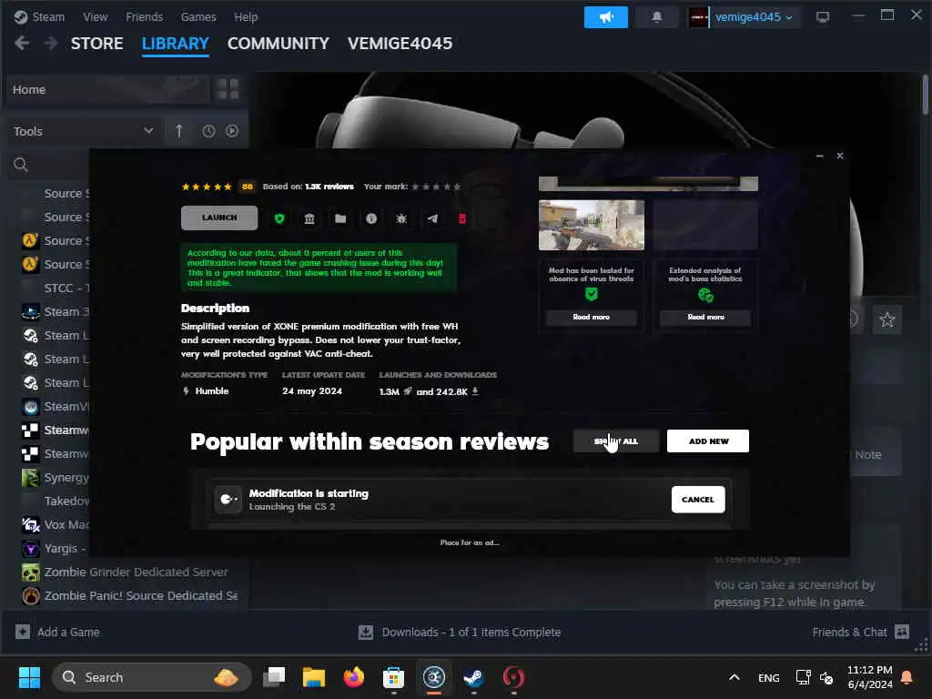The height and width of the screenshot is (699, 932).
Task: Open Downloads status bar link
Action: tap(460, 632)
